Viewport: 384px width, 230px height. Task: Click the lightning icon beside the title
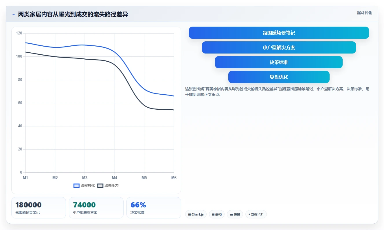14,14
